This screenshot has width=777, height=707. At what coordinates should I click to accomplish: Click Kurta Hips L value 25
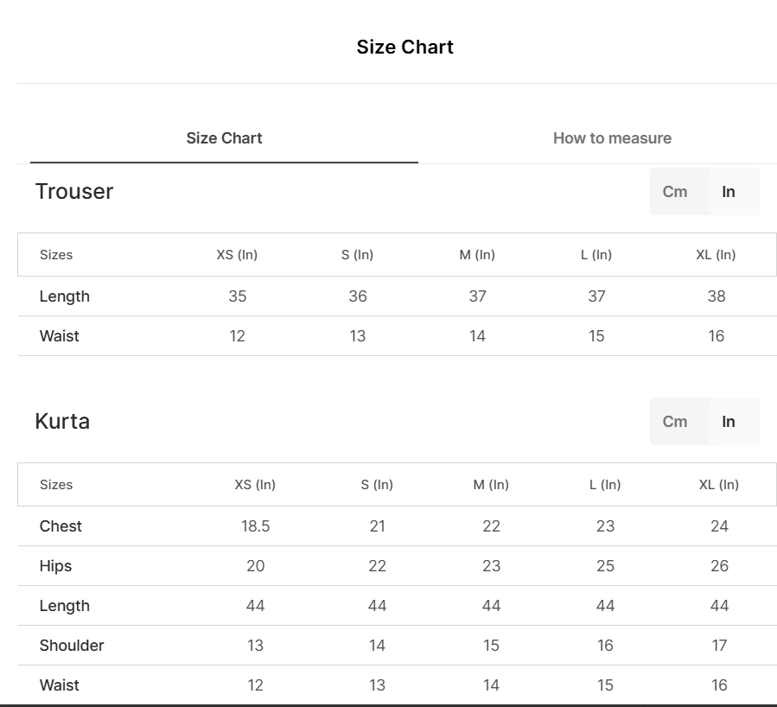605,566
